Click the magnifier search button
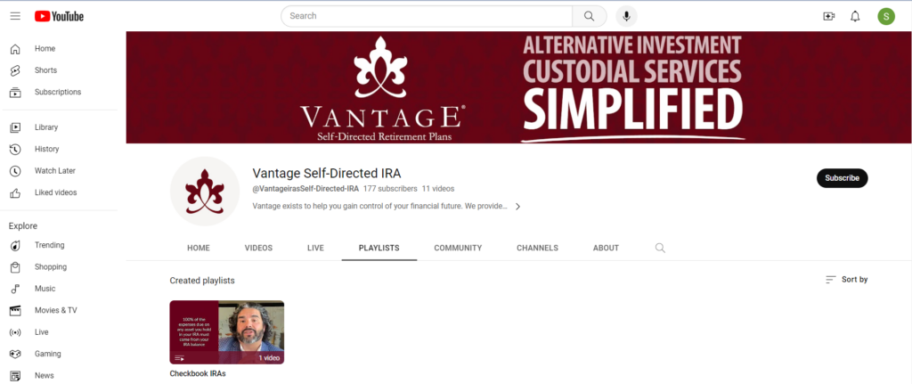Screen dimensions: 912x384 [590, 16]
